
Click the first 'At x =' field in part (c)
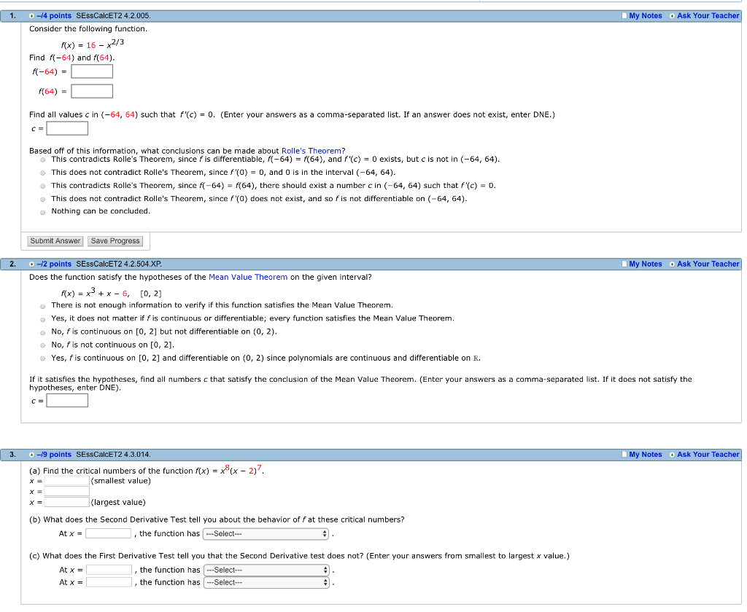click(x=109, y=570)
